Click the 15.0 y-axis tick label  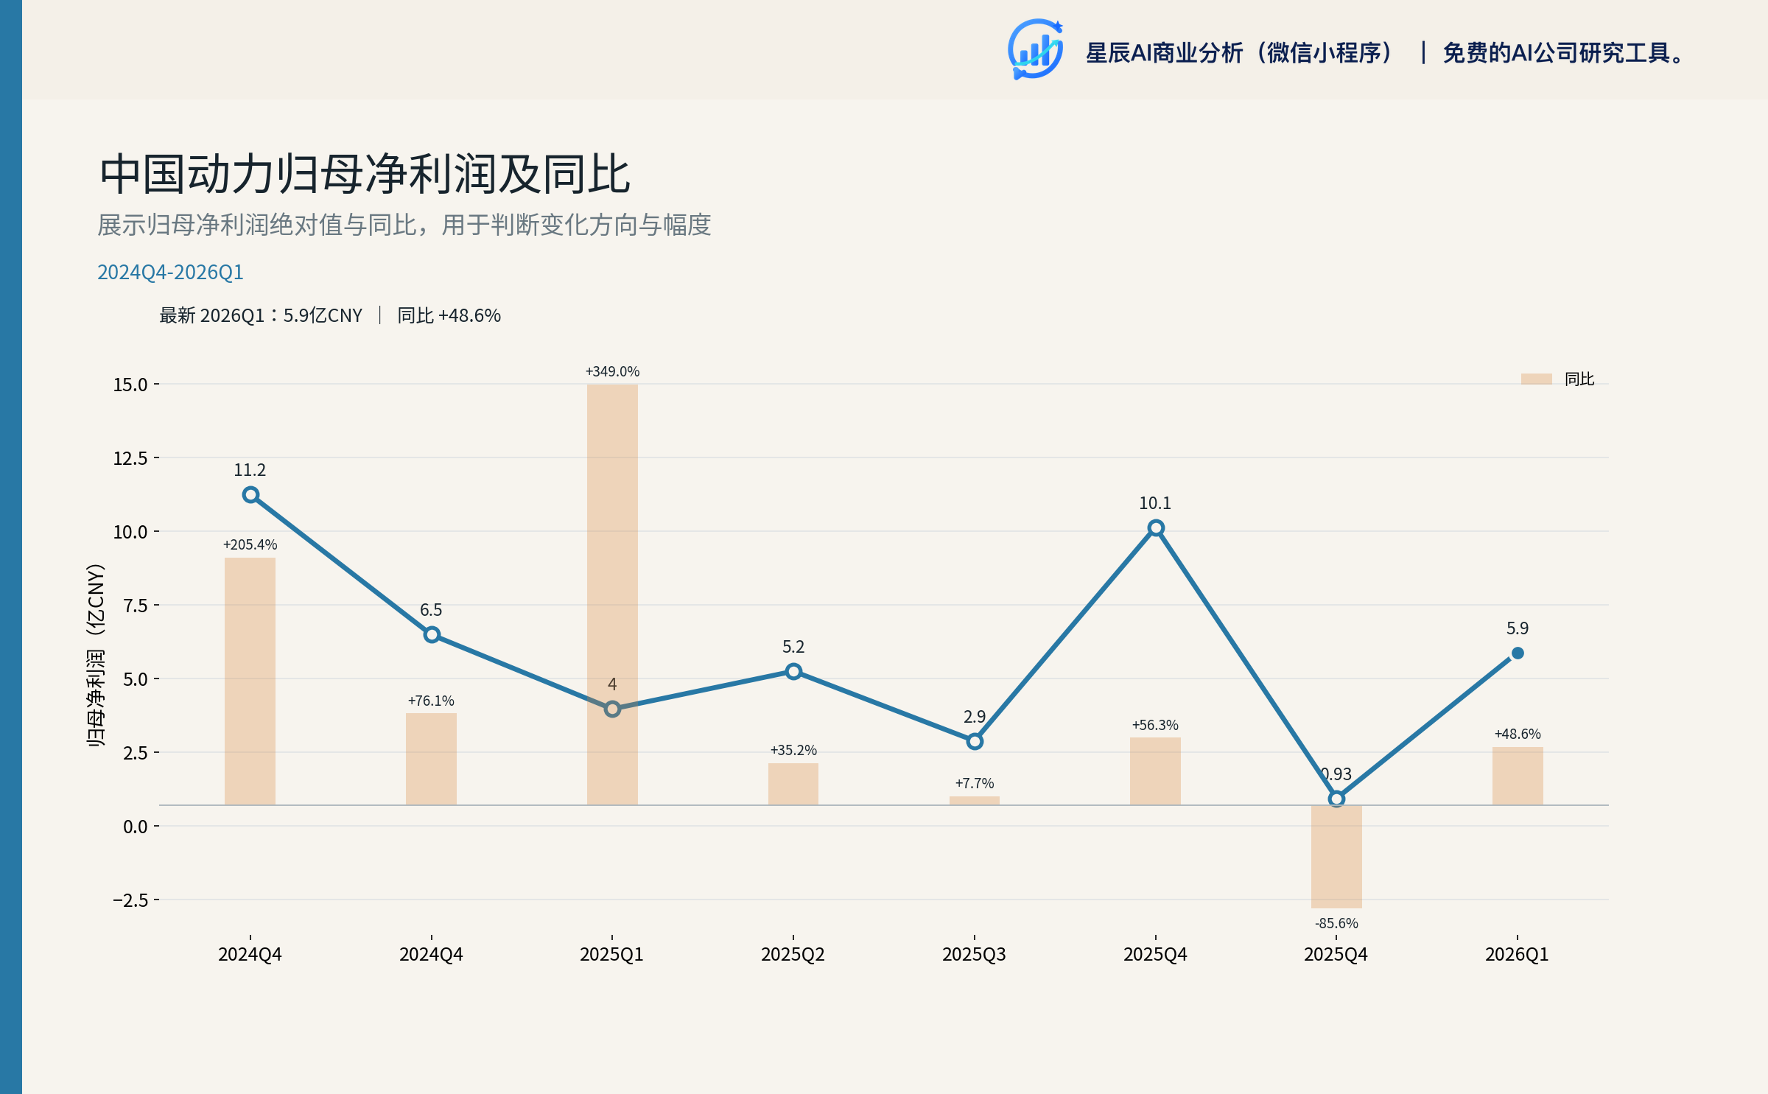(130, 385)
